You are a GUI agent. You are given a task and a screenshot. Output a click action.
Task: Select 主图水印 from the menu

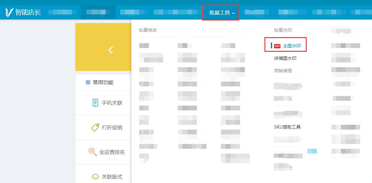pyautogui.click(x=292, y=46)
